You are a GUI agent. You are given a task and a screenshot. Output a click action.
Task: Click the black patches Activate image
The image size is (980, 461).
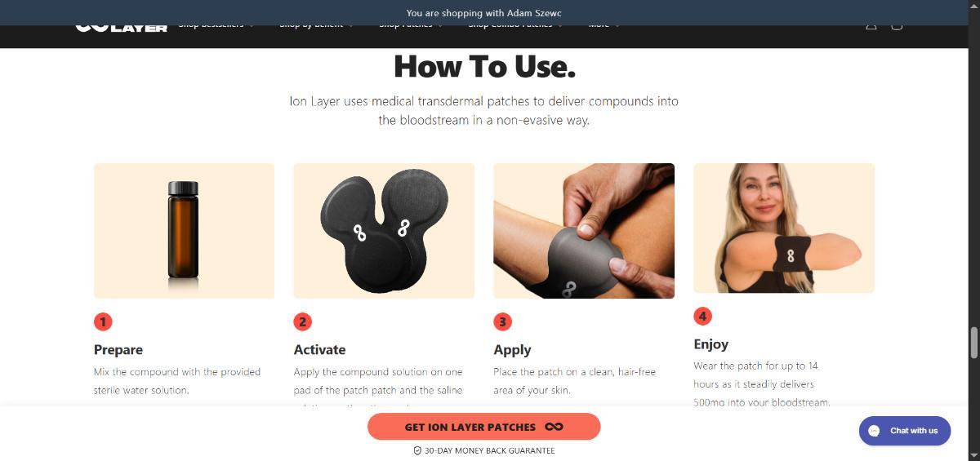(384, 231)
